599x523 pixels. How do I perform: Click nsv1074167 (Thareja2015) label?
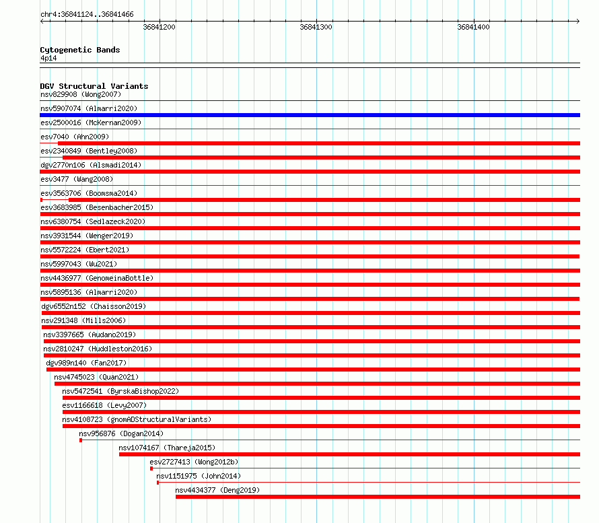167,448
